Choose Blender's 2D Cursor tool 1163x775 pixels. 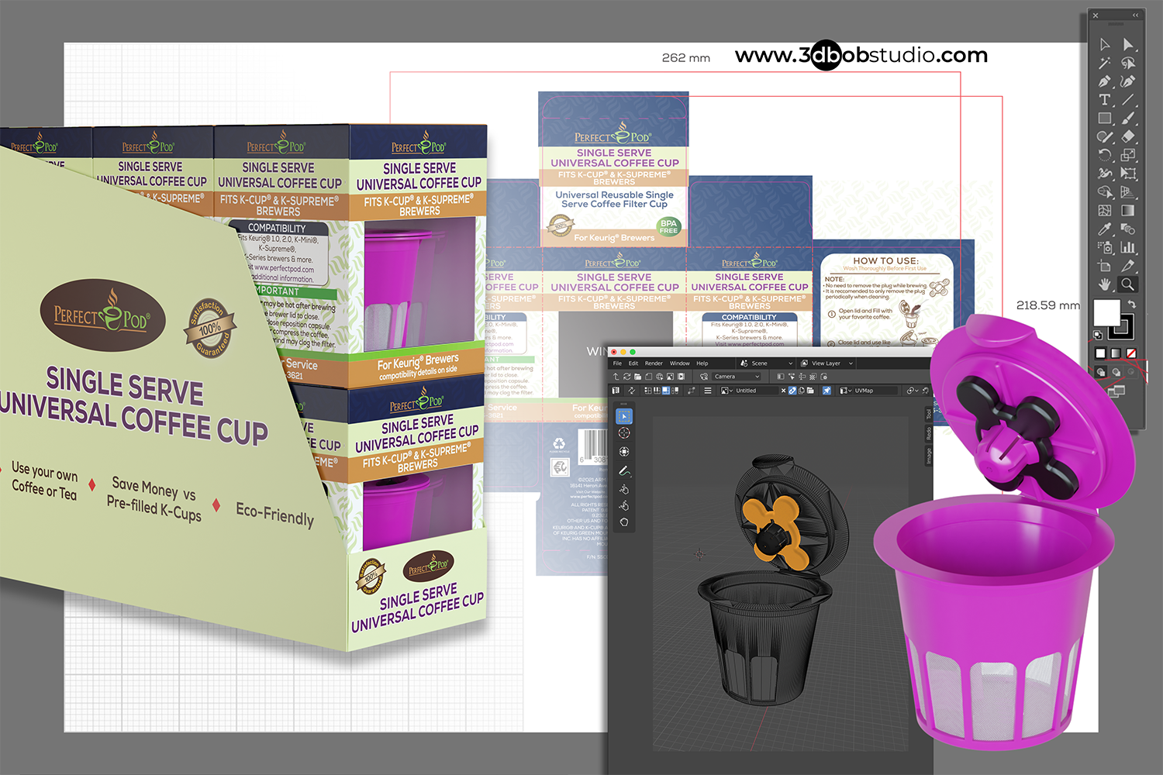[x=624, y=433]
